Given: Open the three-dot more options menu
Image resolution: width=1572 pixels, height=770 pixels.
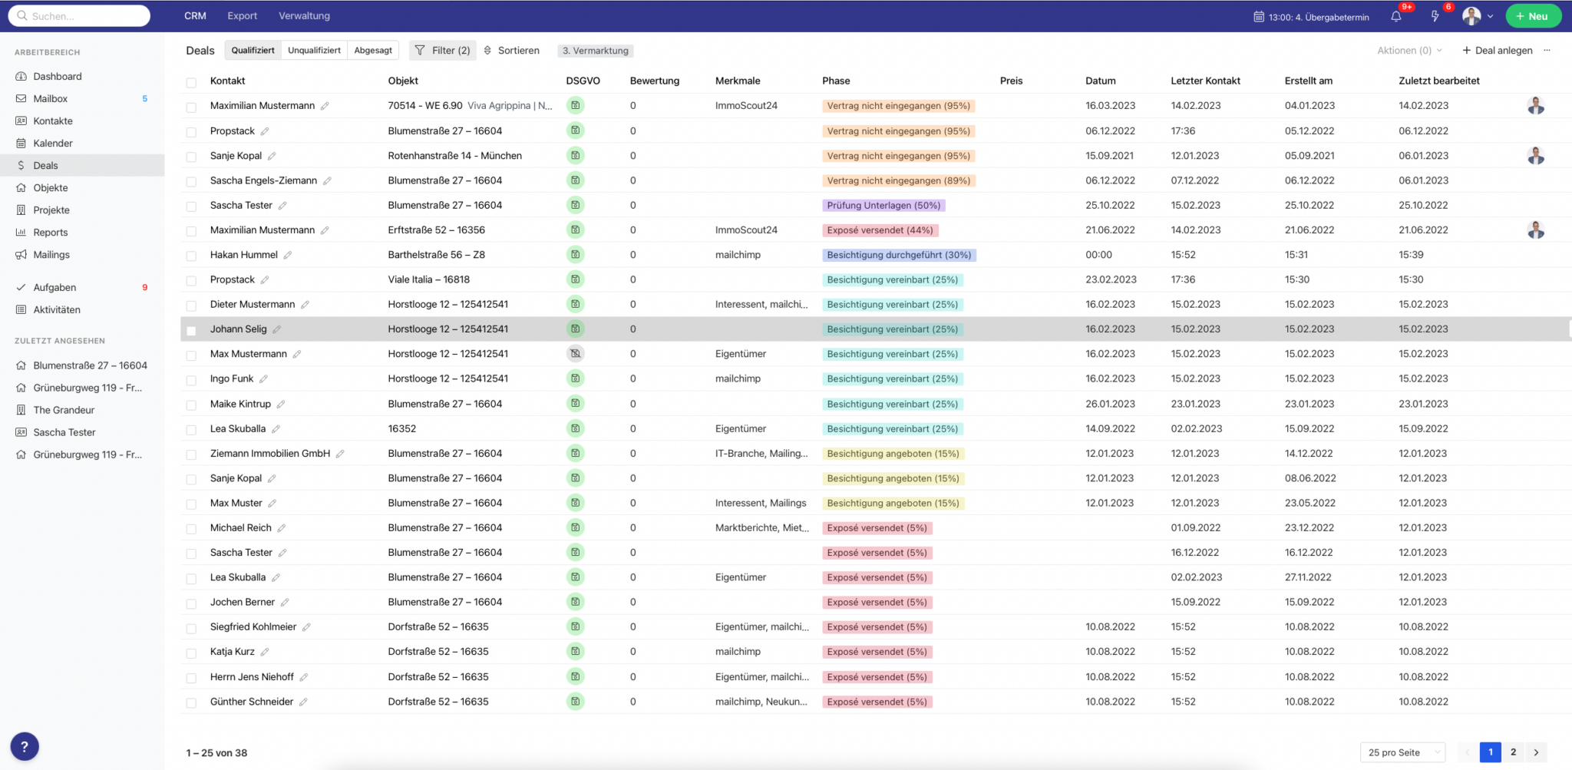Looking at the screenshot, I should pos(1547,51).
